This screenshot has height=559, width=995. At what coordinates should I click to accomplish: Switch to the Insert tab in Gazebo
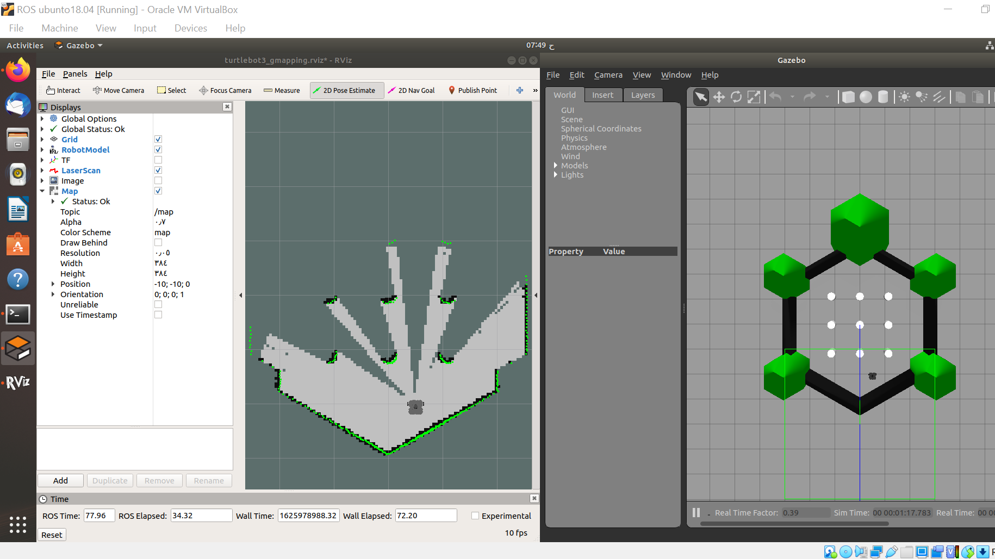pyautogui.click(x=603, y=95)
